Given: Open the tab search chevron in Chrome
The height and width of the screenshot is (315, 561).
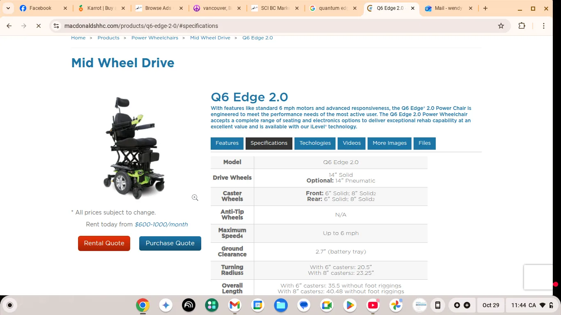Looking at the screenshot, I should tap(8, 8).
